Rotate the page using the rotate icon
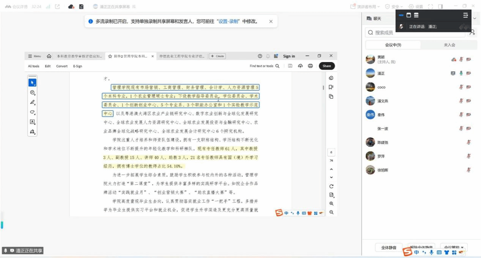 [331, 186]
